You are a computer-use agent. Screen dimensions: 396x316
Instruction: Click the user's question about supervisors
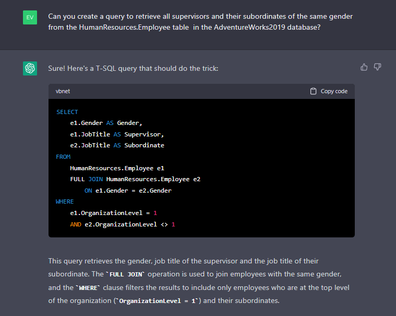pos(200,22)
